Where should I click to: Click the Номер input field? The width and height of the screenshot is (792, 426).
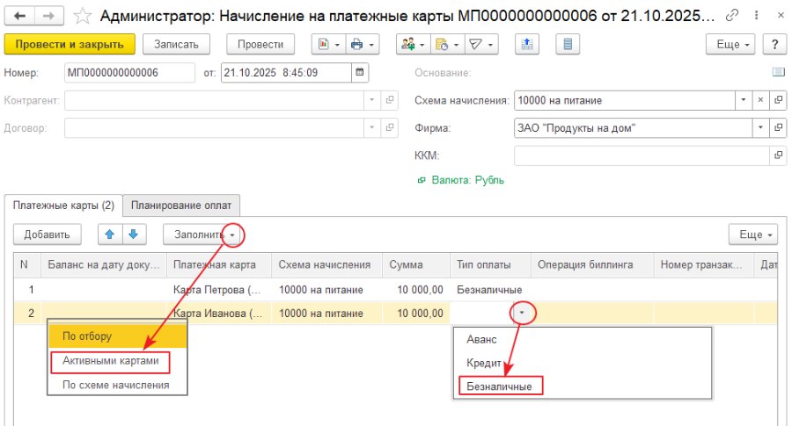[x=129, y=73]
